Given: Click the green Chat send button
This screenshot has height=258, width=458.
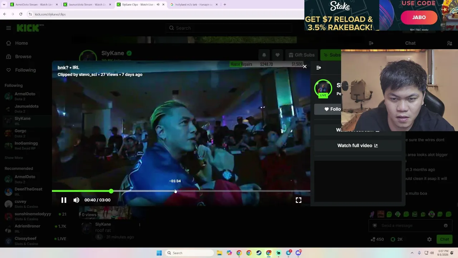Looking at the screenshot, I should point(444,239).
